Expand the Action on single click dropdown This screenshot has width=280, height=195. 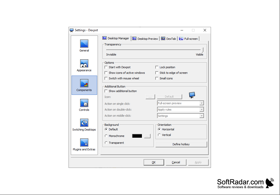[x=202, y=103]
